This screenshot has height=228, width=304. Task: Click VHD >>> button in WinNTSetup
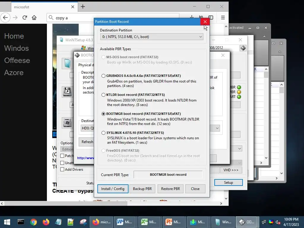(231, 170)
